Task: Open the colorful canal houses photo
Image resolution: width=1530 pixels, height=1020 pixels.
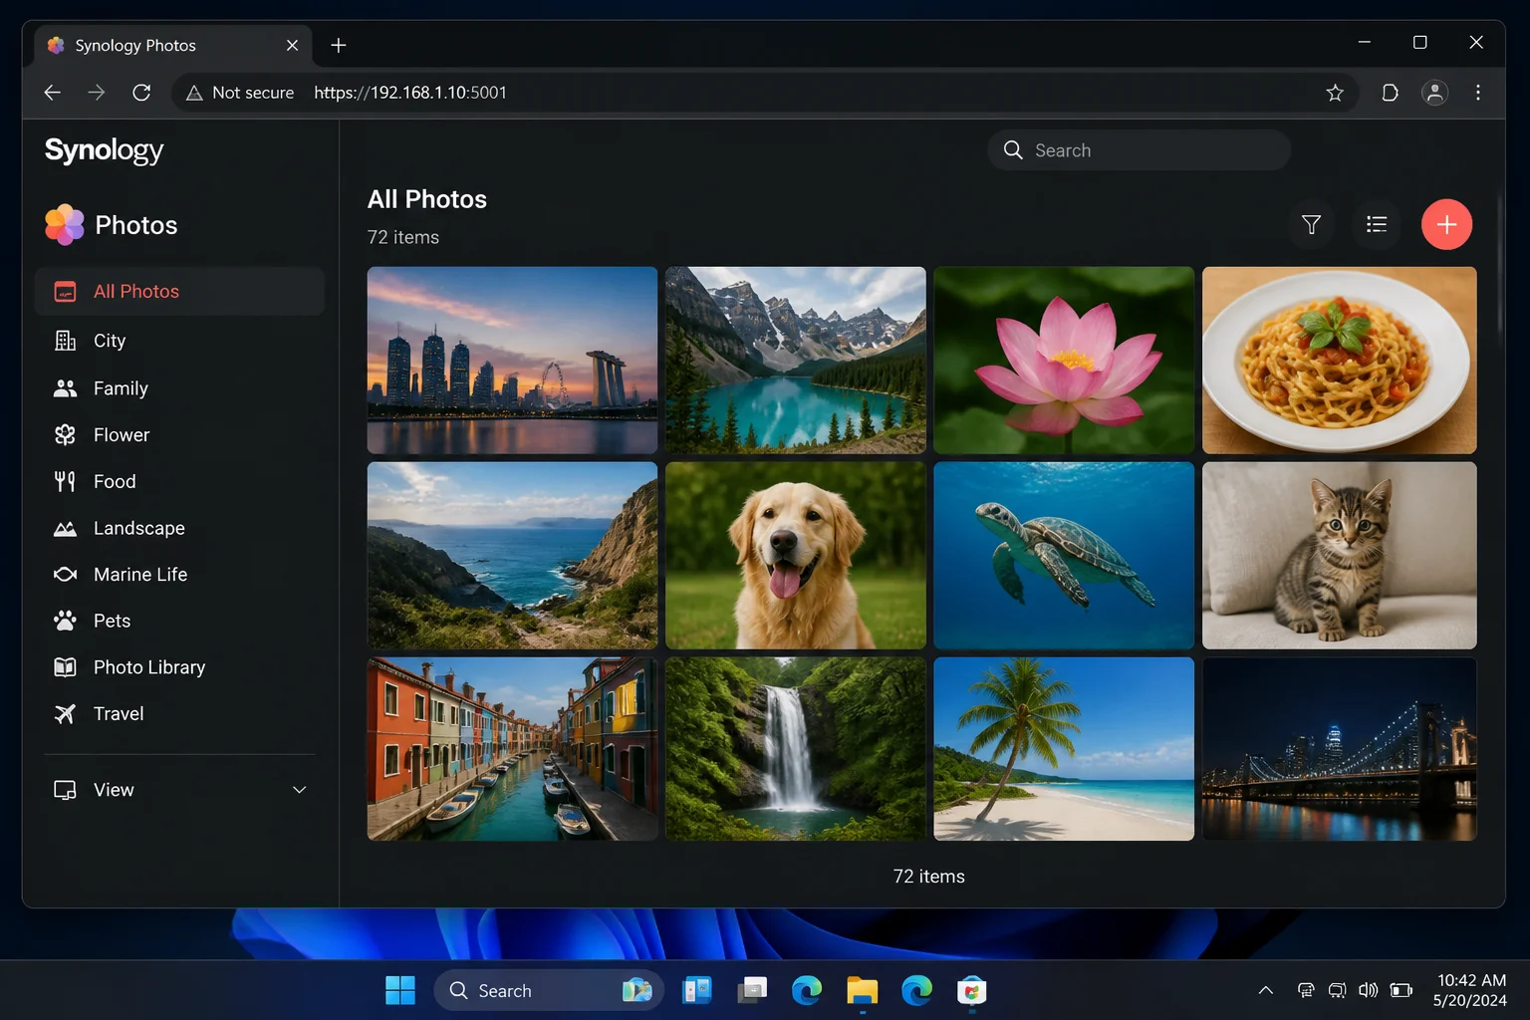Action: 512,748
